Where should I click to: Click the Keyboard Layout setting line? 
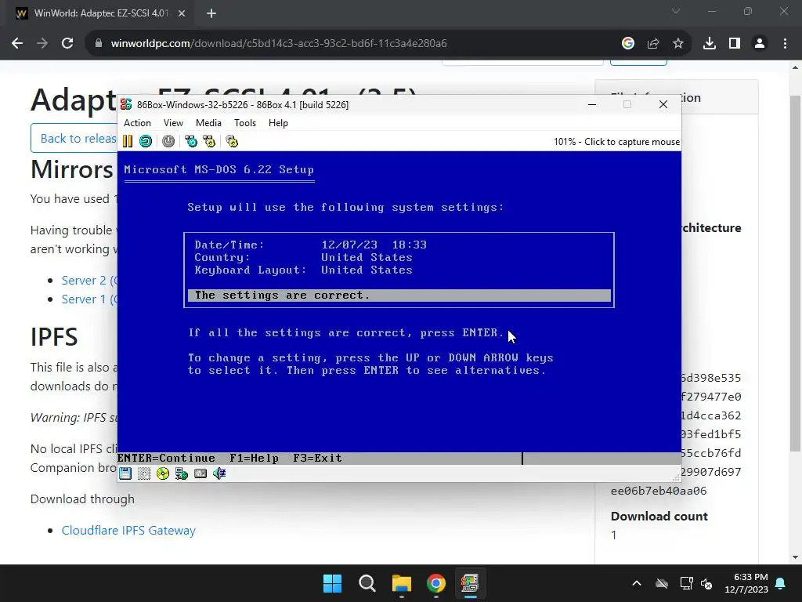(x=303, y=270)
